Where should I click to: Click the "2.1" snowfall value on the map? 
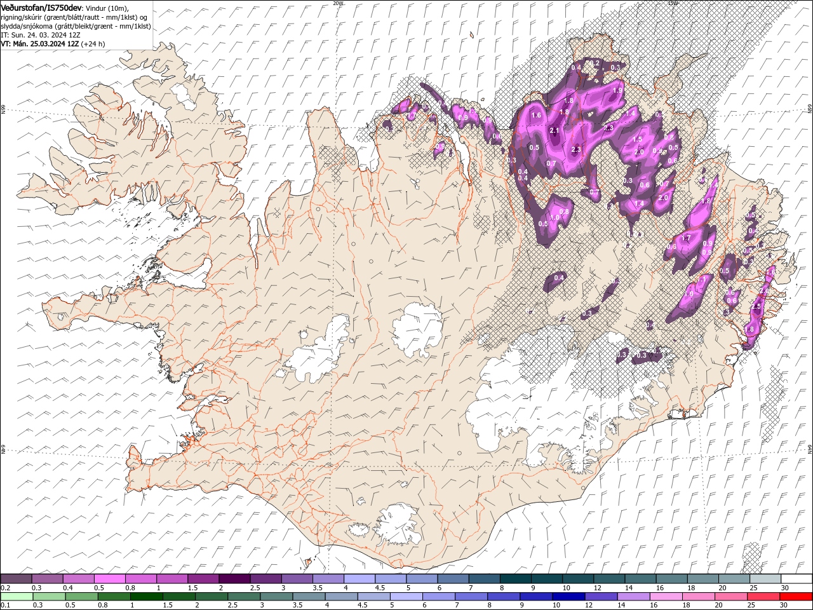click(x=554, y=131)
